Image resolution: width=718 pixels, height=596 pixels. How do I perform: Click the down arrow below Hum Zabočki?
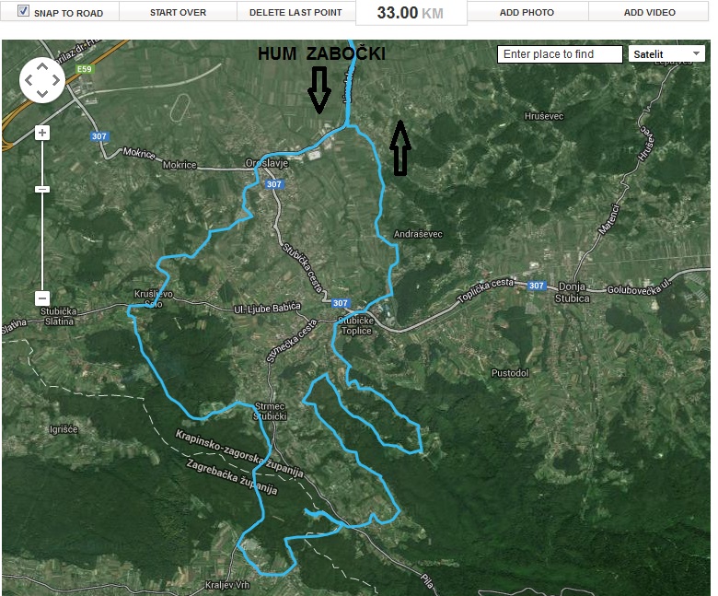(318, 92)
